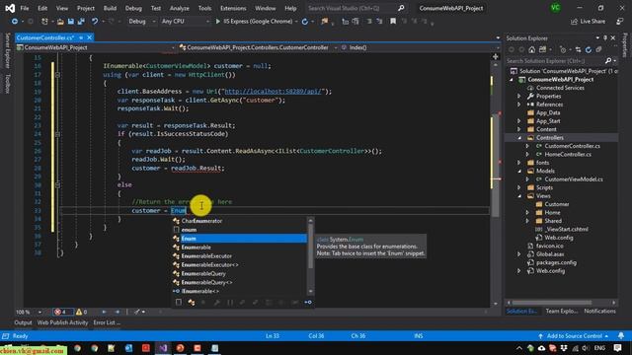Toggle the class filter in IntelliSense
Viewport: 632px width, 355px height.
point(192,302)
